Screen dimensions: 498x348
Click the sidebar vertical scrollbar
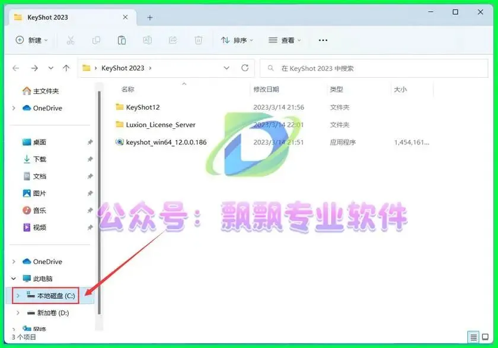(x=99, y=203)
